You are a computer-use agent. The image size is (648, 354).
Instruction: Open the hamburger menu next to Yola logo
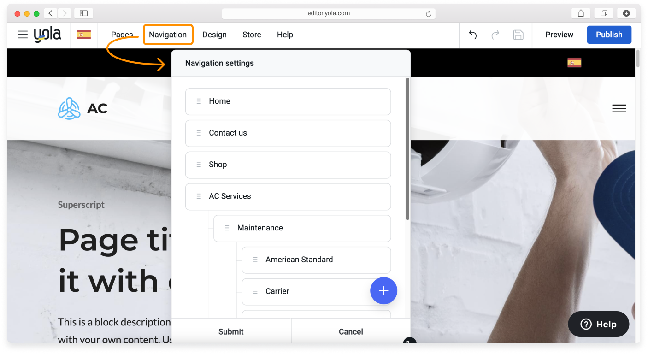22,35
